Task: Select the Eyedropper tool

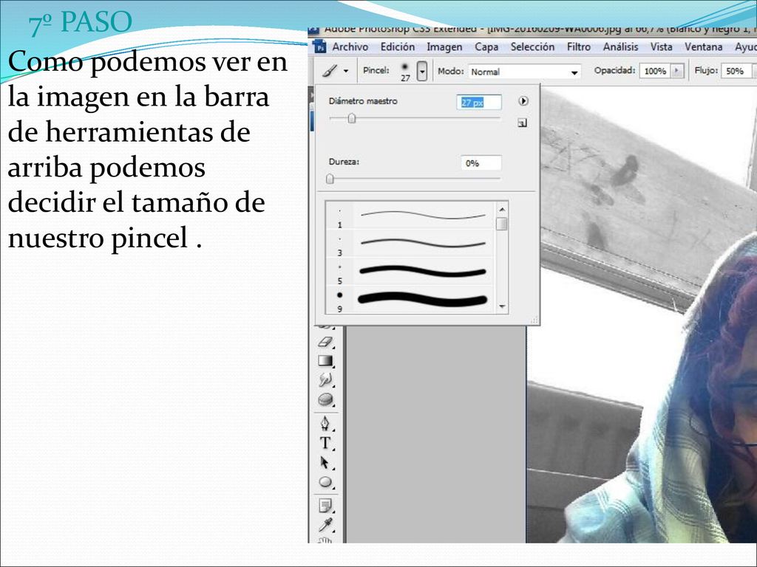Action: [x=326, y=525]
